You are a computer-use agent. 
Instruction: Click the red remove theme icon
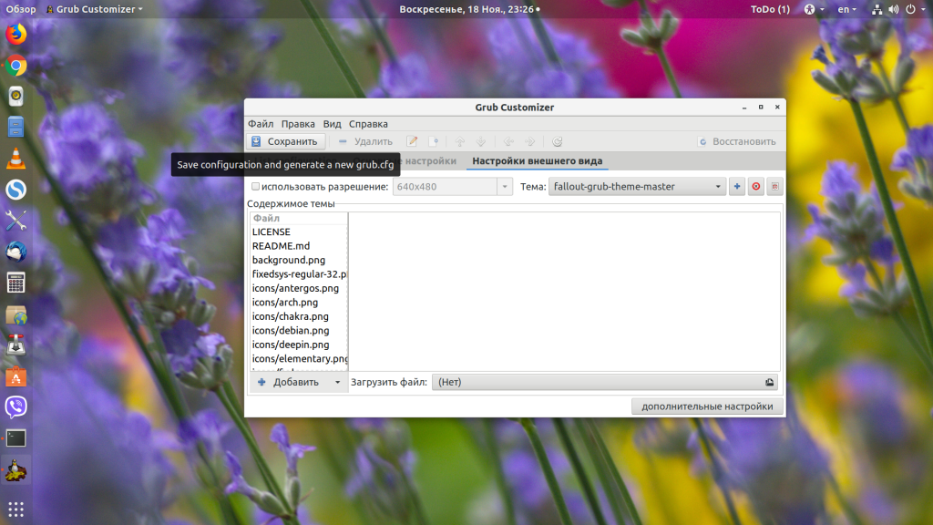(756, 187)
